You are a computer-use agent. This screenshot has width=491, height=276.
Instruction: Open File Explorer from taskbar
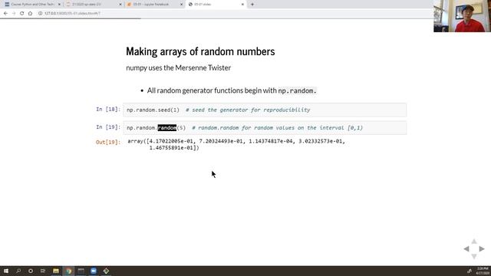pyautogui.click(x=56, y=271)
